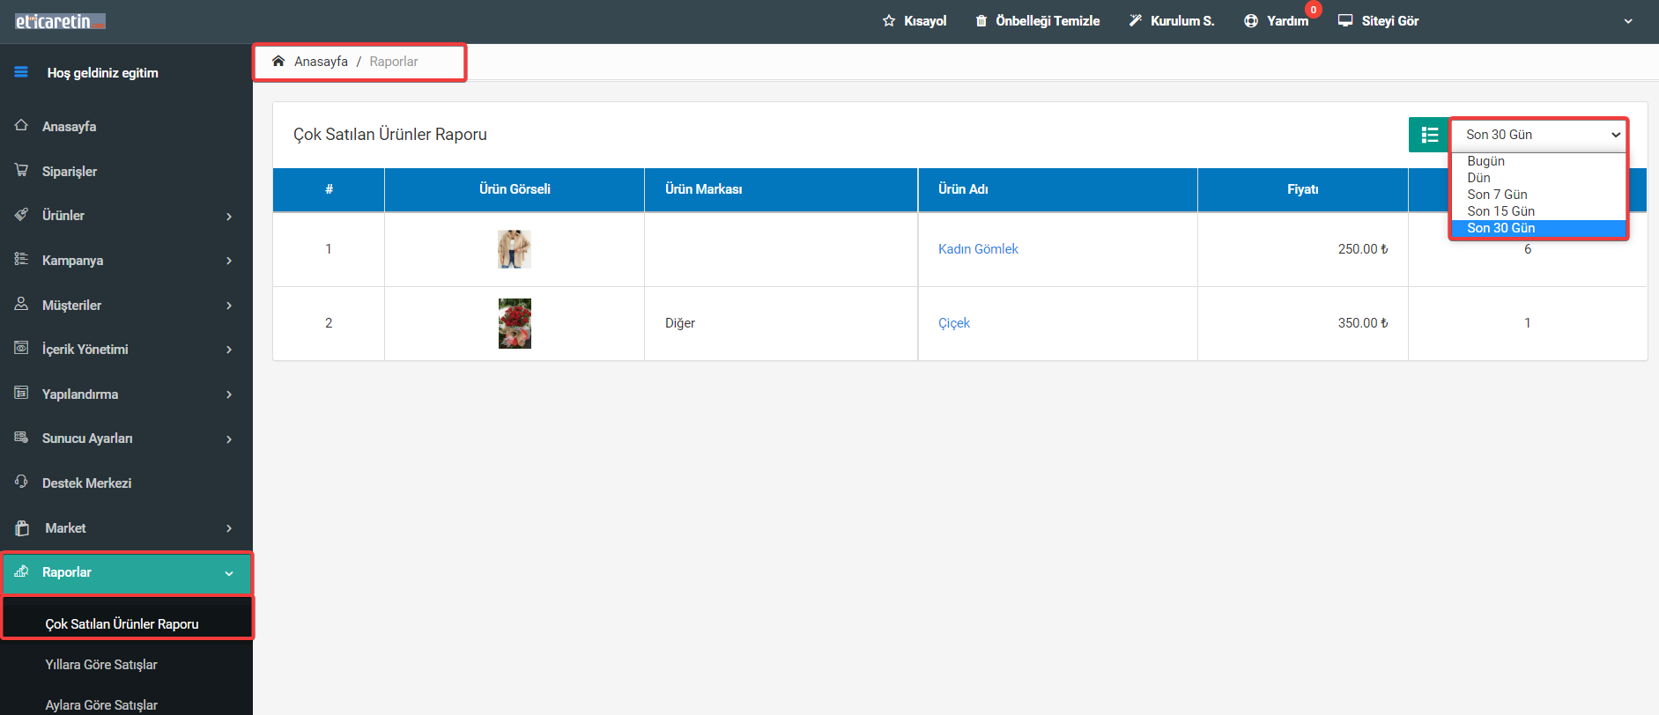Expand the Kampanya submenu chevron

tap(229, 261)
